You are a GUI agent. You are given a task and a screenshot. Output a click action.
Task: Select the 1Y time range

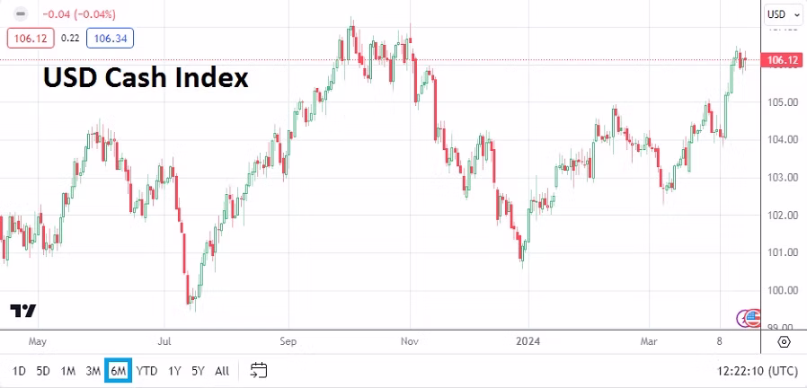(174, 370)
